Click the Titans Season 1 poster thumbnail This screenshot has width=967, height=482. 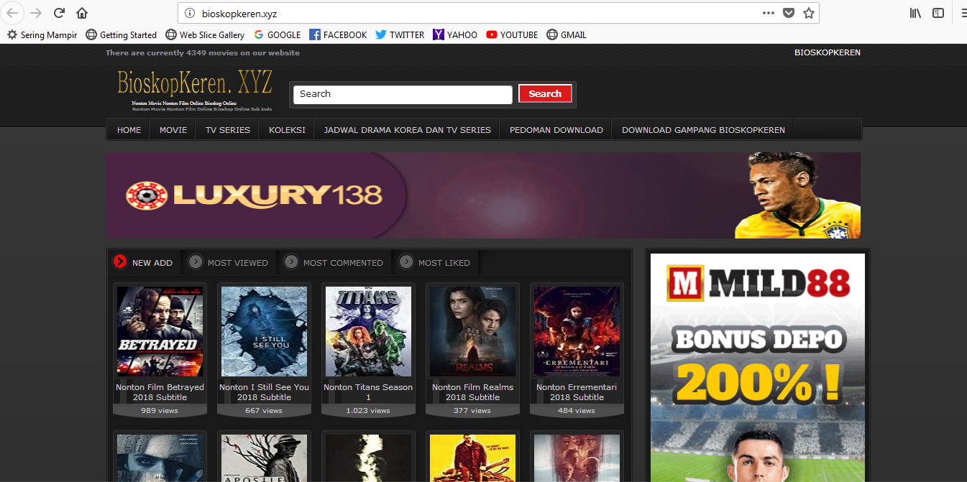[368, 331]
